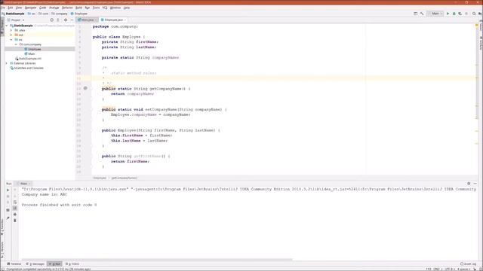Toggle soft-wrap in Run console
The height and width of the screenshot is (271, 483).
click(x=15, y=202)
